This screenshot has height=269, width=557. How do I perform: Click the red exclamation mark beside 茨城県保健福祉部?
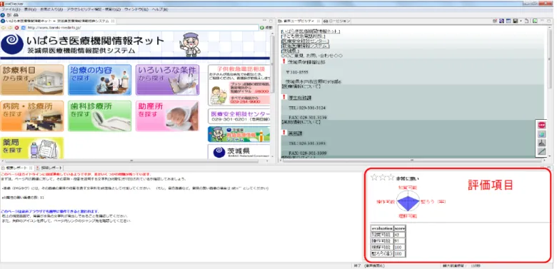click(x=283, y=62)
